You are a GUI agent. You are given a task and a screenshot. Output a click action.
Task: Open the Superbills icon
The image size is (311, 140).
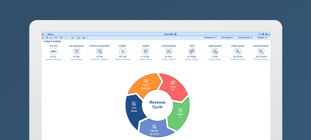point(145,51)
